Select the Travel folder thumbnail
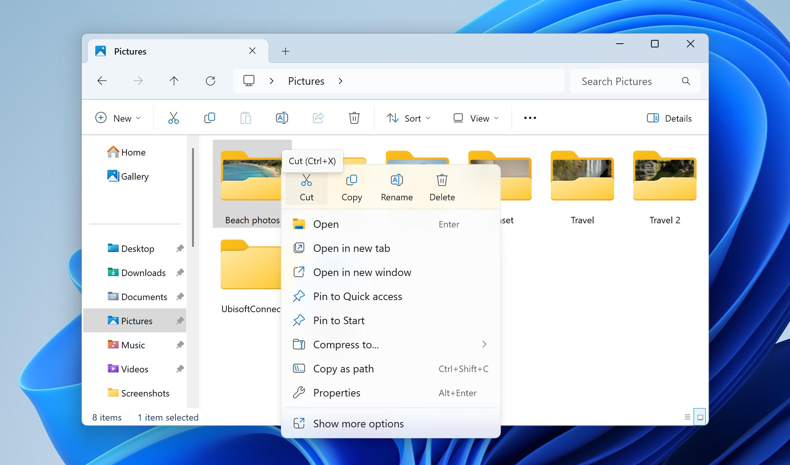Image resolution: width=790 pixels, height=465 pixels. pos(582,175)
